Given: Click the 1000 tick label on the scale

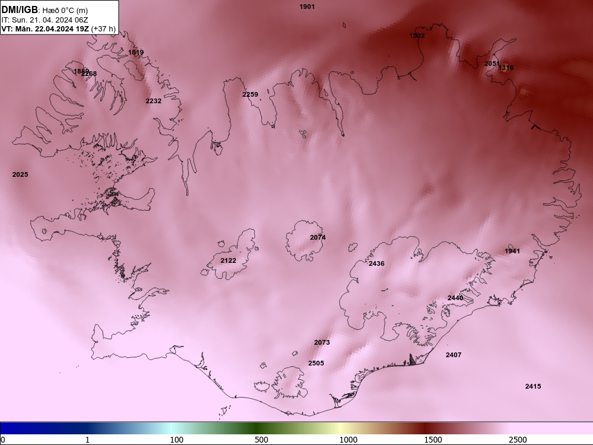Looking at the screenshot, I should 348,440.
